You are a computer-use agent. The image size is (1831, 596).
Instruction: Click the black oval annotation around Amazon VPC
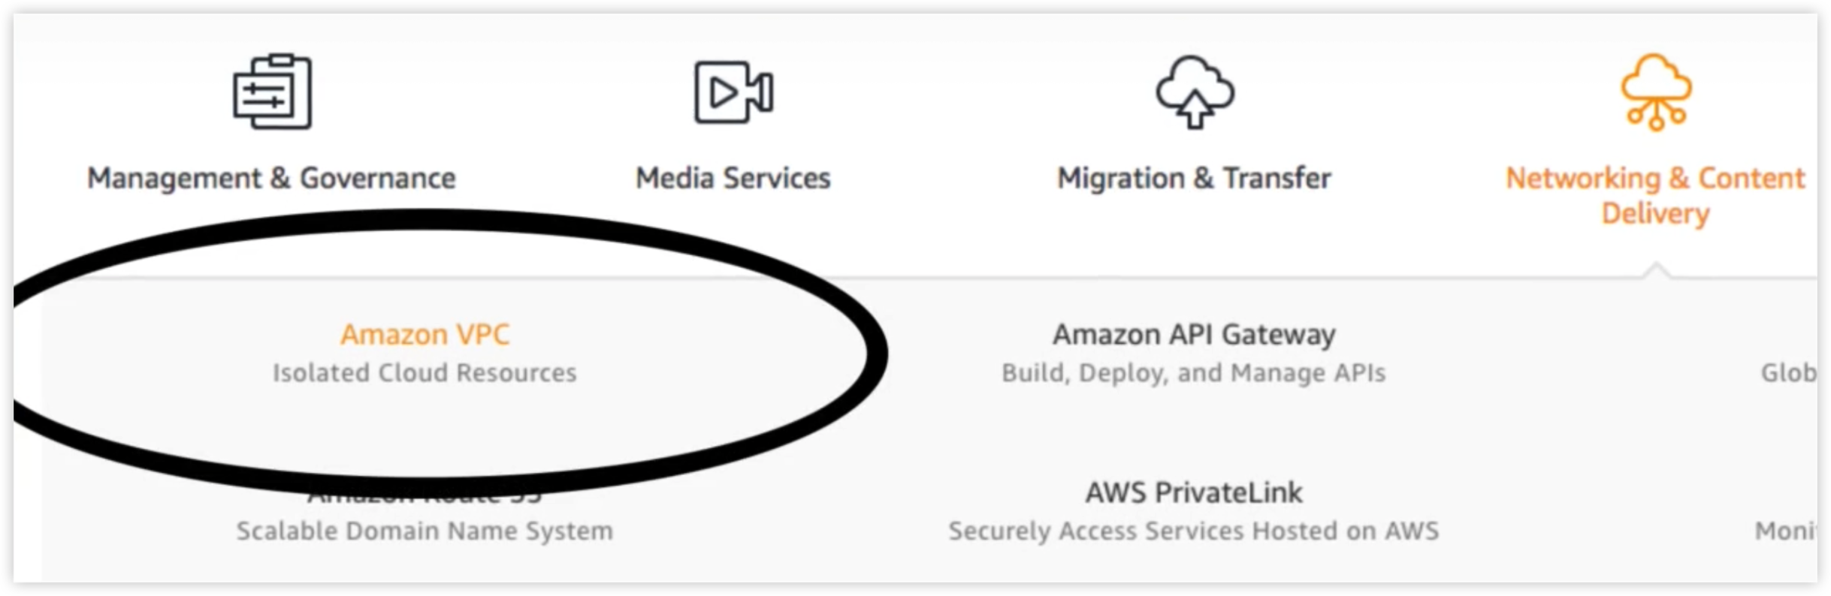[x=875, y=353]
